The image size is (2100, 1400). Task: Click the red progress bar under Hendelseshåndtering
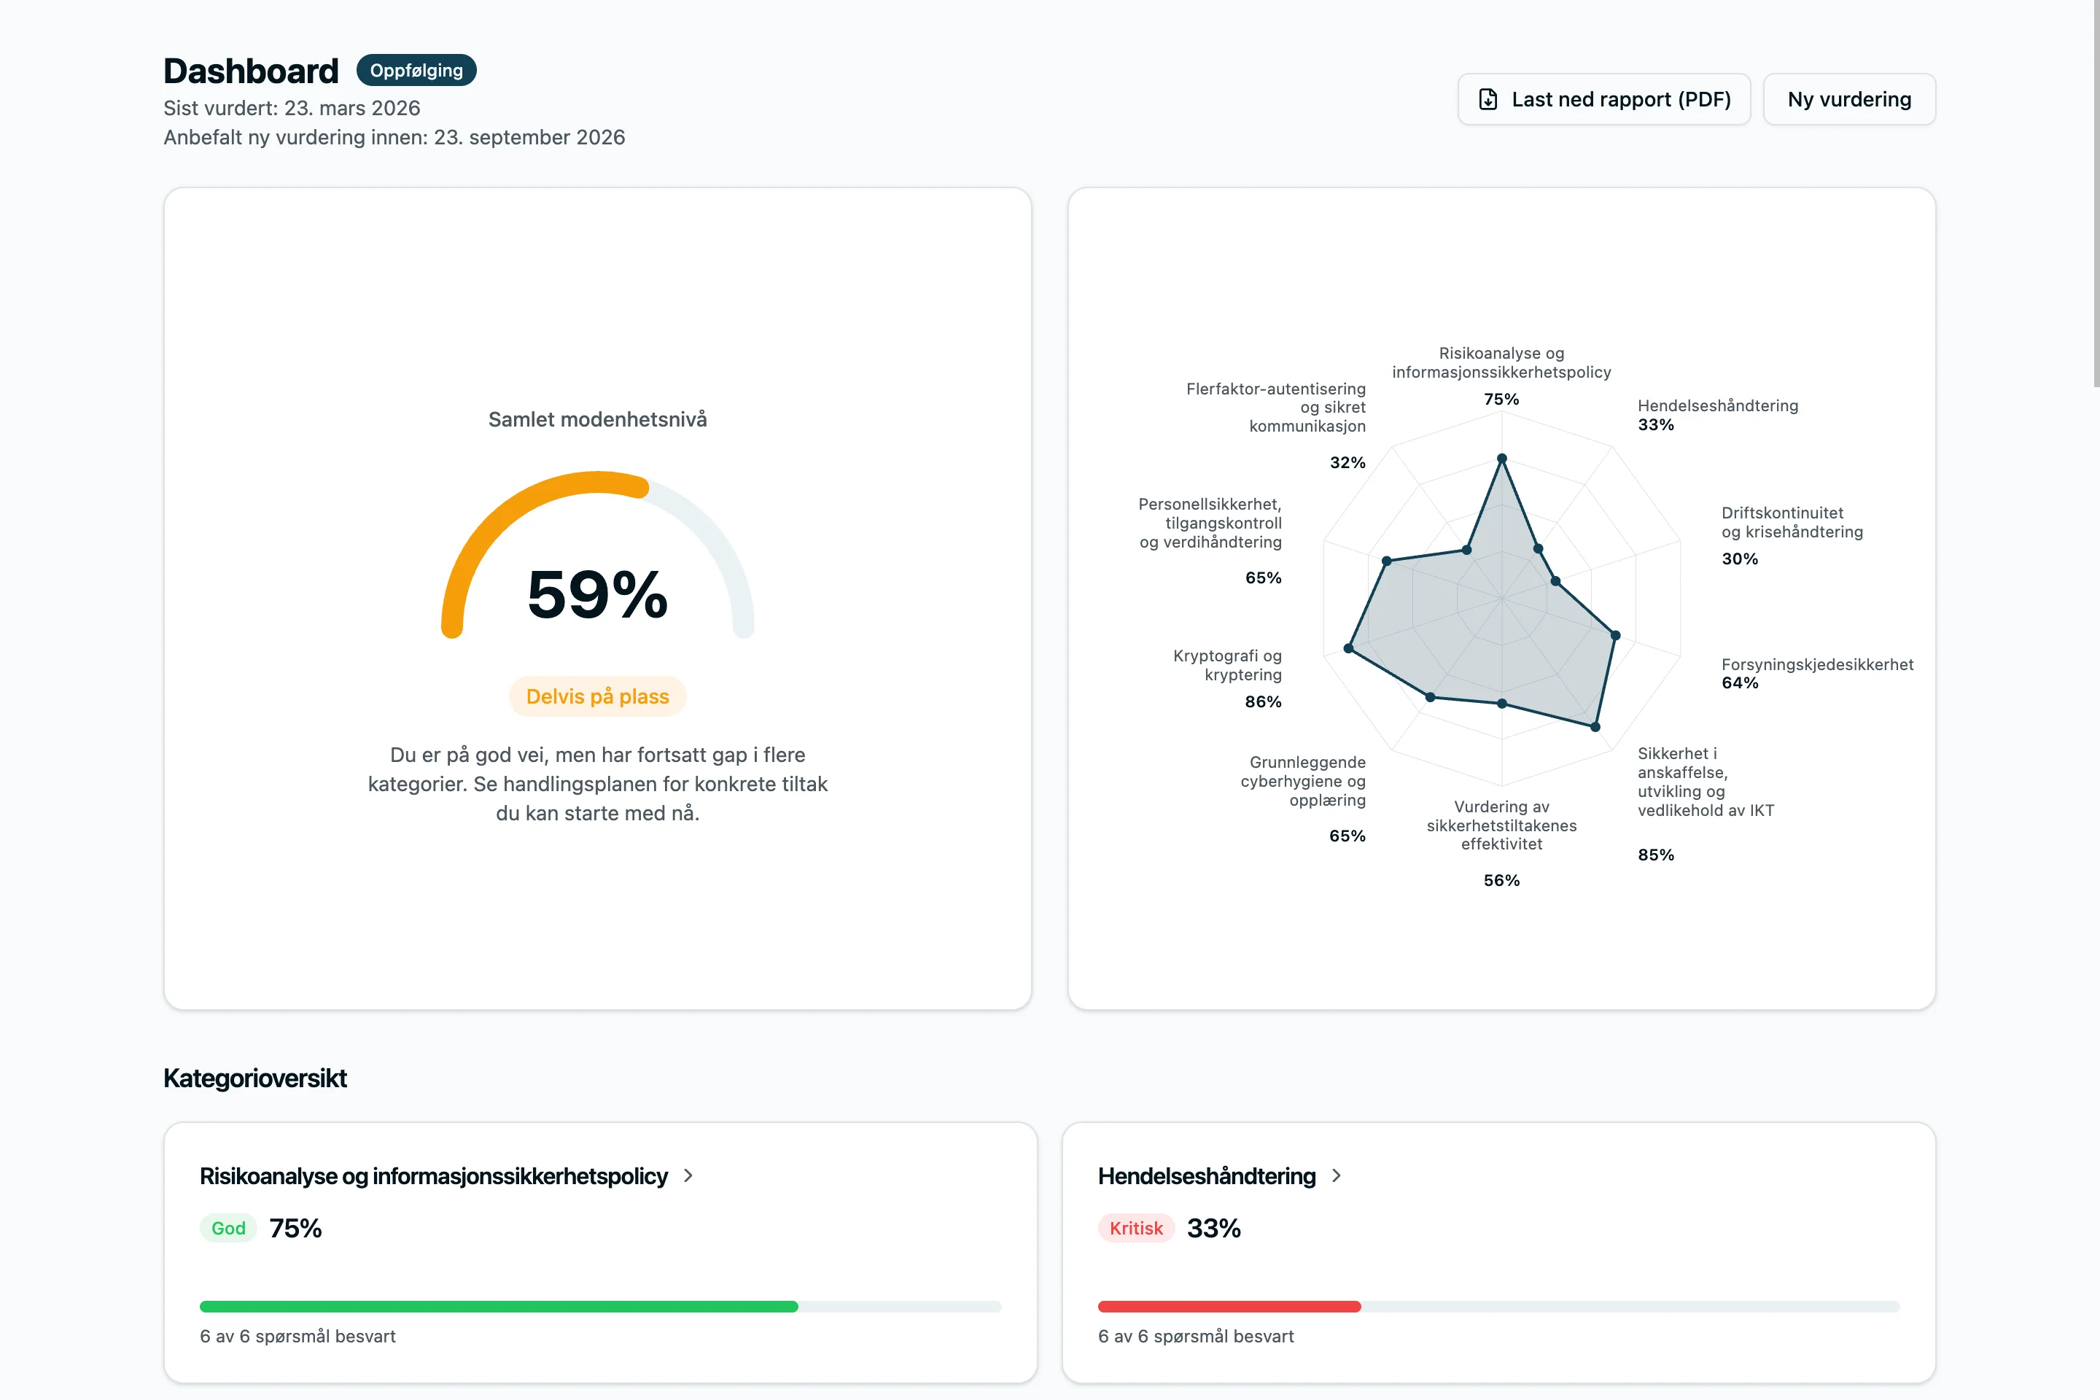1229,1306
